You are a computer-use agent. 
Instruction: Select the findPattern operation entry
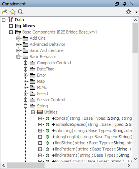coord(92,149)
